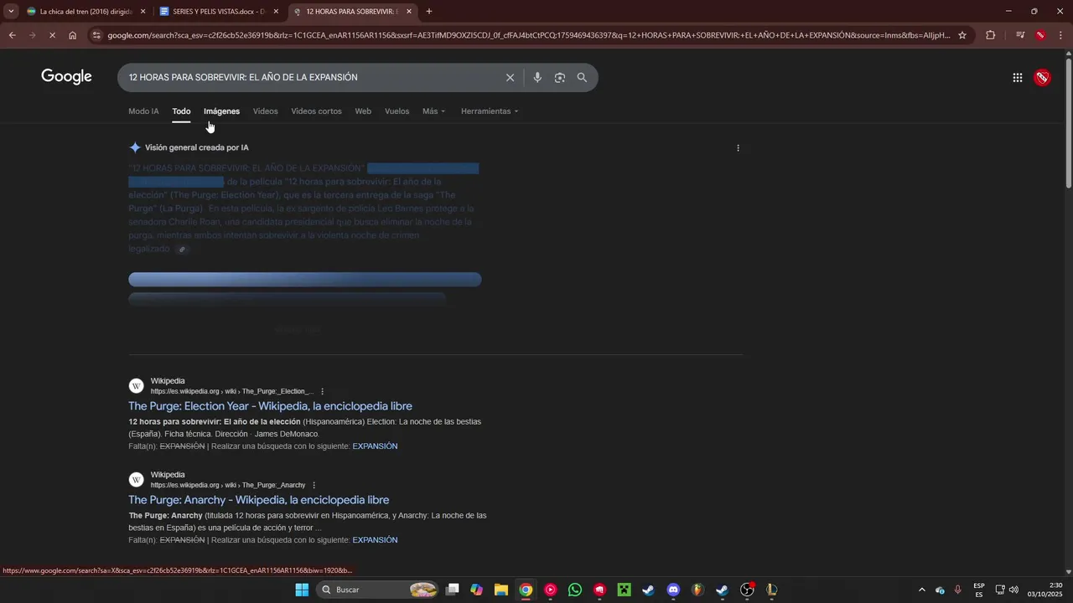Open the Windows Start menu
This screenshot has width=1073, height=603.
pos(302,590)
